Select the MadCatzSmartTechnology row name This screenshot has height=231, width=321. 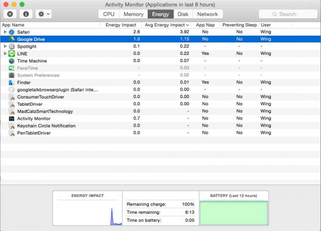click(45, 111)
